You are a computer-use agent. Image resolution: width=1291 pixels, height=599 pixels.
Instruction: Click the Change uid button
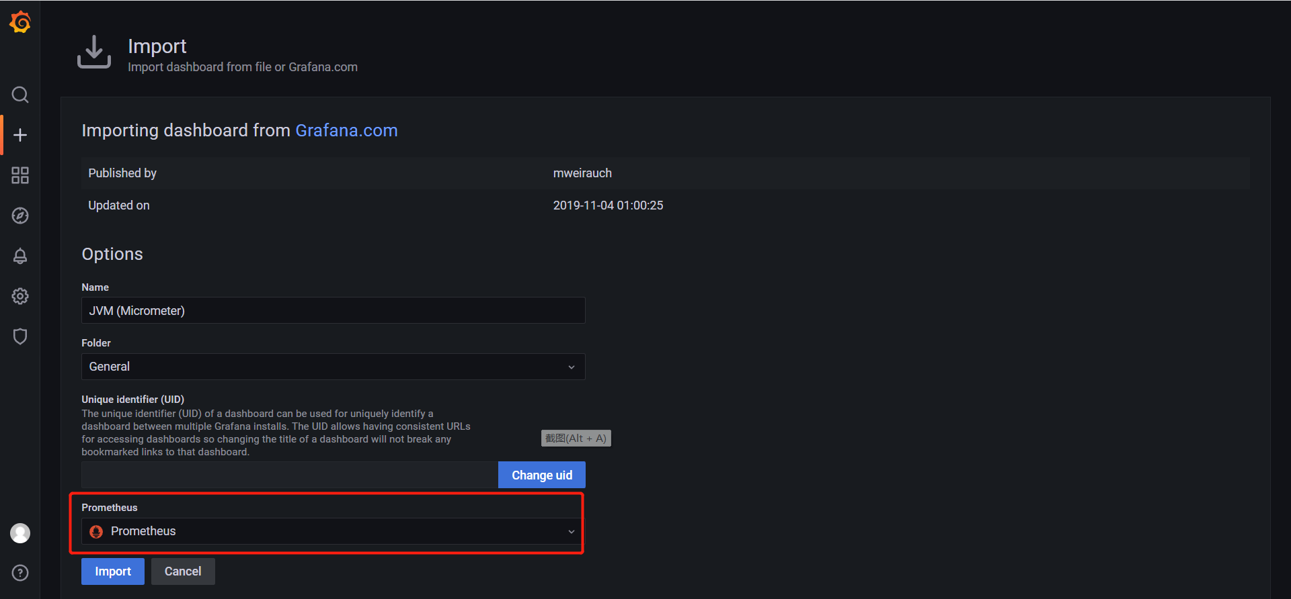[x=542, y=475]
